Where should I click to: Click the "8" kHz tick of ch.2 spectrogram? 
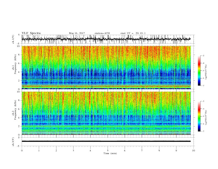[19, 101]
